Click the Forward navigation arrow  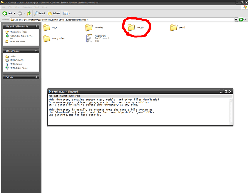(x=20, y=14)
